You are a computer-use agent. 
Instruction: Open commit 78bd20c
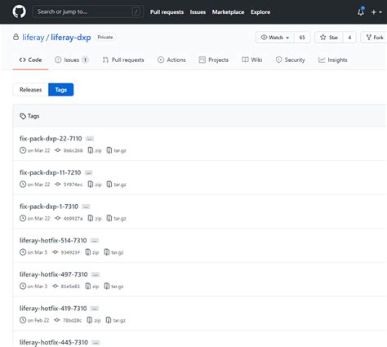(69, 321)
